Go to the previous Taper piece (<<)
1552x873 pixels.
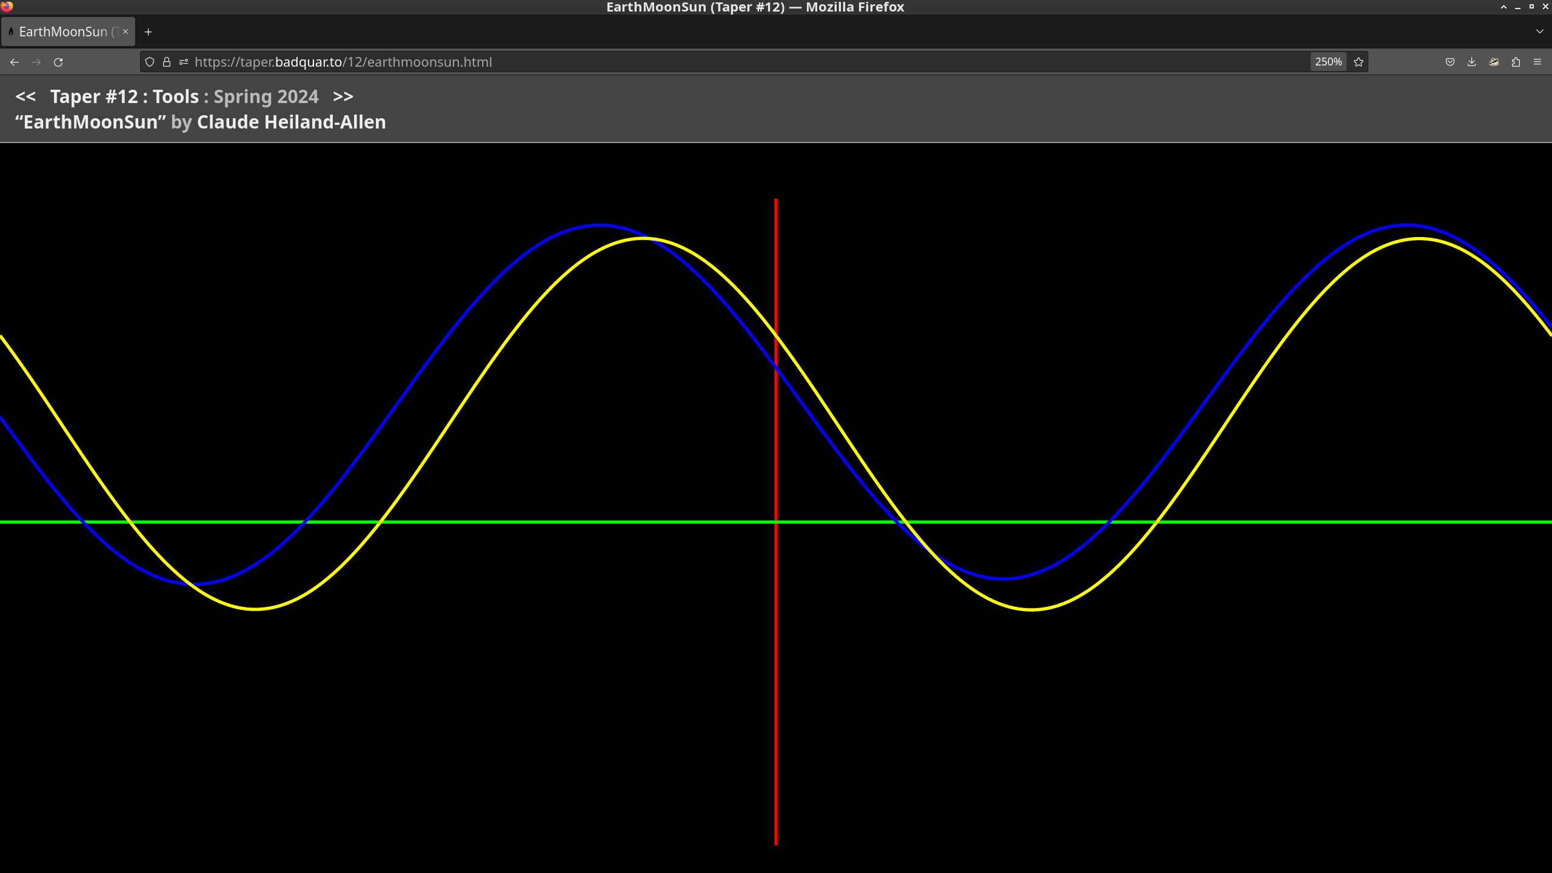point(25,96)
